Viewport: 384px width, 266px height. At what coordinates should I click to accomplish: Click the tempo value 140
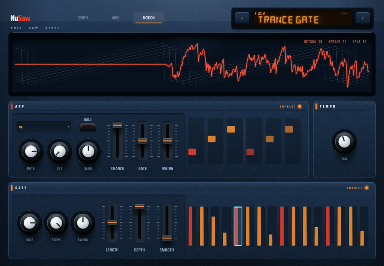point(344,159)
